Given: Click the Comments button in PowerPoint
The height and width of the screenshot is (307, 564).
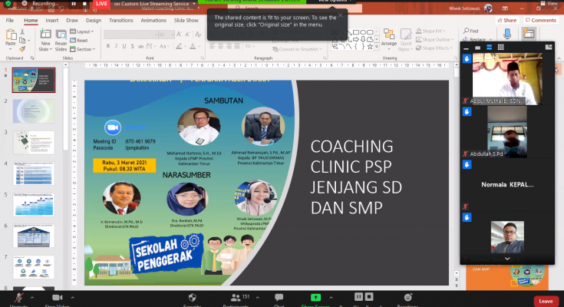Looking at the screenshot, I should coord(539,21).
